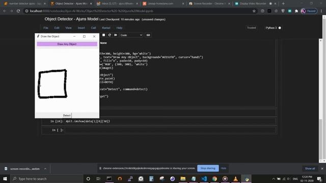Click the Detect button in drawing window
Image resolution: width=326 pixels, height=183 pixels.
(67, 115)
